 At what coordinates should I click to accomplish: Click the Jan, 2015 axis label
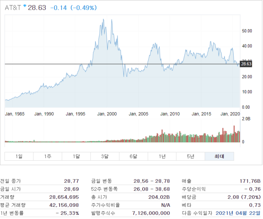coord(201,114)
